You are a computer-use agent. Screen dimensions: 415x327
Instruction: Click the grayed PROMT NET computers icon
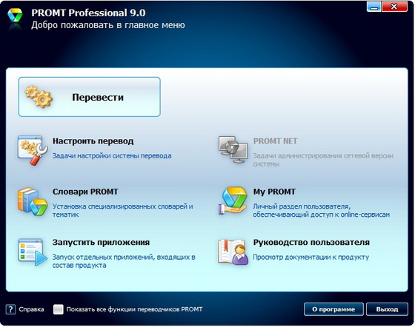point(233,149)
